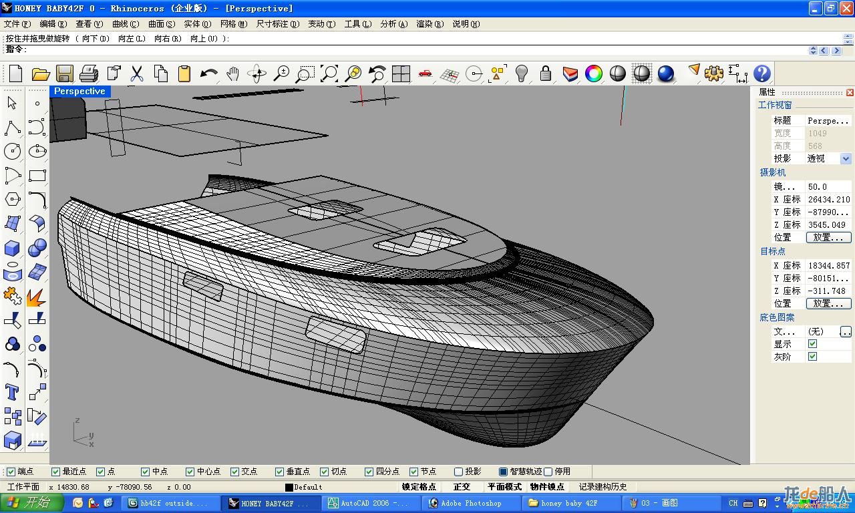This screenshot has width=855, height=513.
Task: Open 文件 File menu
Action: point(17,24)
